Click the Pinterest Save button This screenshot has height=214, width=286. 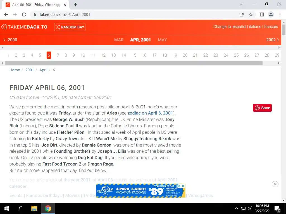point(262,108)
